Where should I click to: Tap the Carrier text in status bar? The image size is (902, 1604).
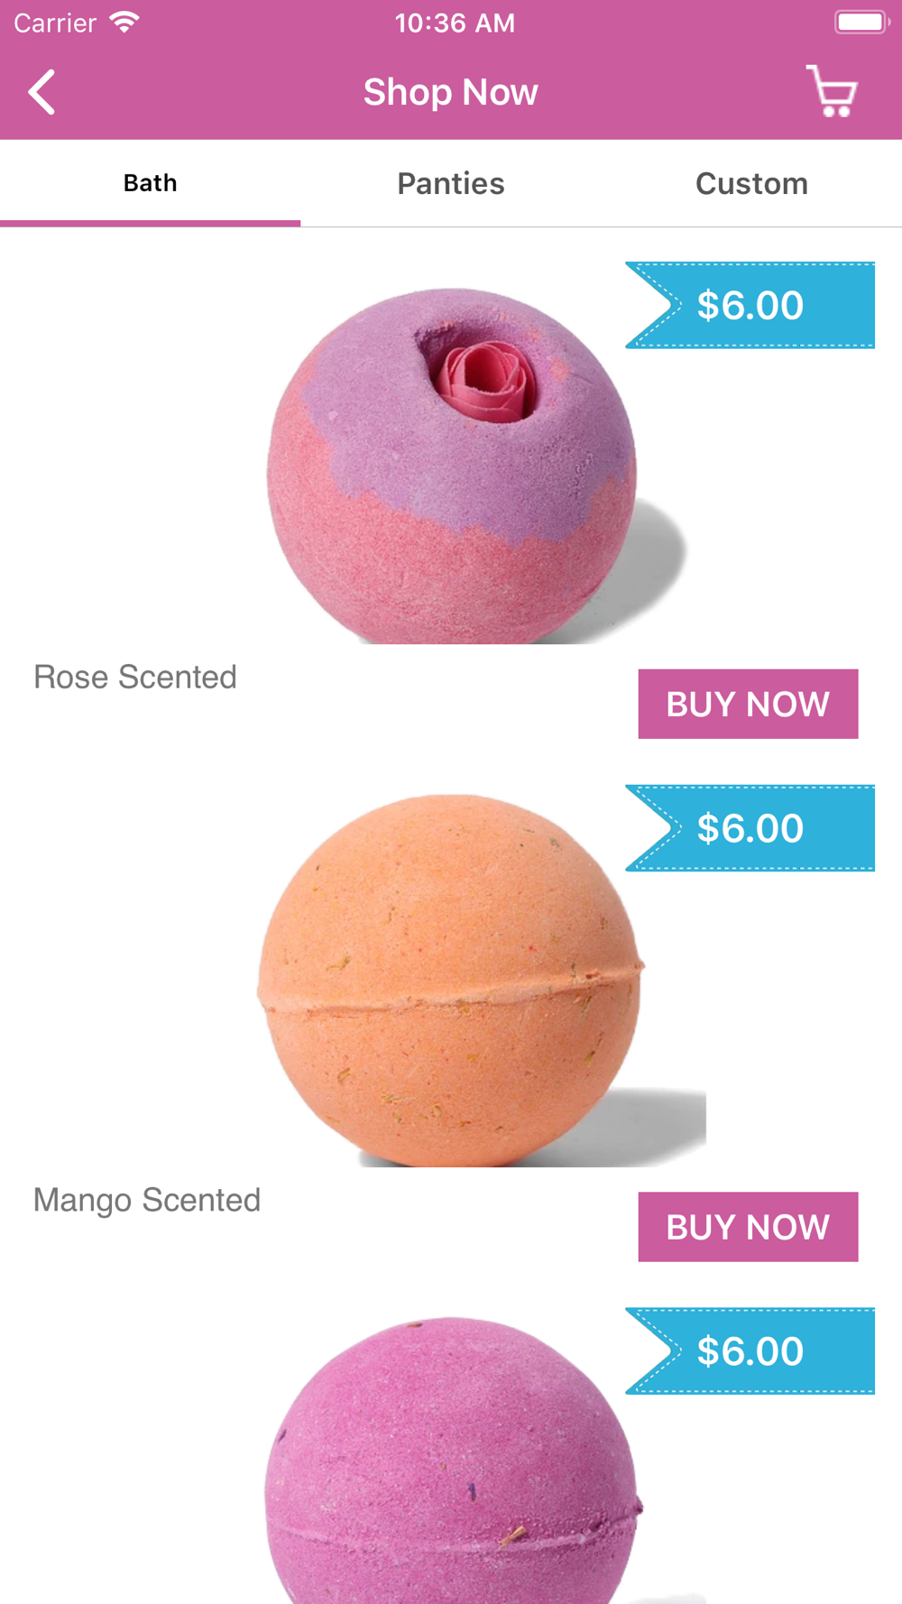55,23
